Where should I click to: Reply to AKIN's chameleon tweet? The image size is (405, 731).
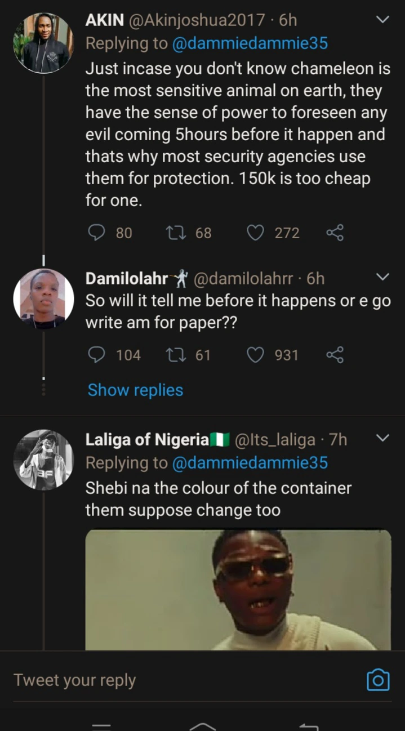(x=97, y=233)
